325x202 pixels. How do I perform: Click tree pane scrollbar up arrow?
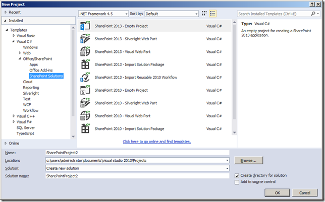[73, 28]
